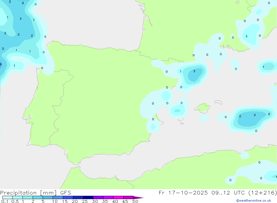Select the purple legend swatch for 30–35 mm
The width and height of the screenshot is (277, 203).
(x=98, y=197)
